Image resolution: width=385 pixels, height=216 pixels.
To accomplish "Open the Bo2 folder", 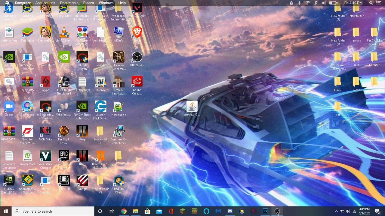I will [356, 57].
